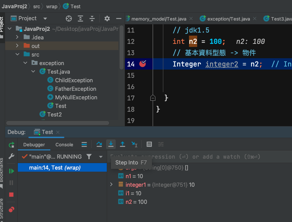The height and width of the screenshot is (222, 292).
Task: Stop the debug session red square
Action: 11,195
